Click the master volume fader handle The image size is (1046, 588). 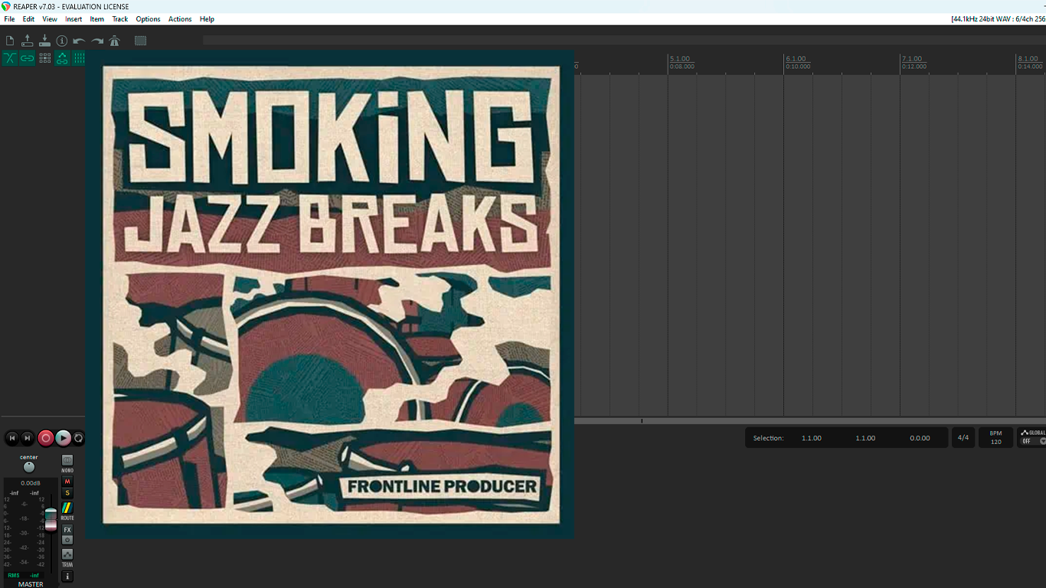pyautogui.click(x=51, y=518)
